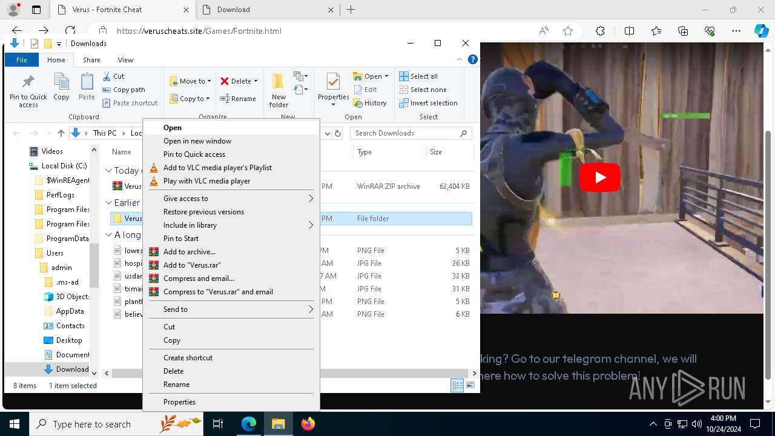775x436 pixels.
Task: Choose Properties in context menu
Action: [231, 402]
